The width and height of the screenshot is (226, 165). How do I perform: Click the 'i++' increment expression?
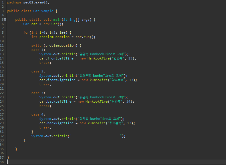point(62,32)
